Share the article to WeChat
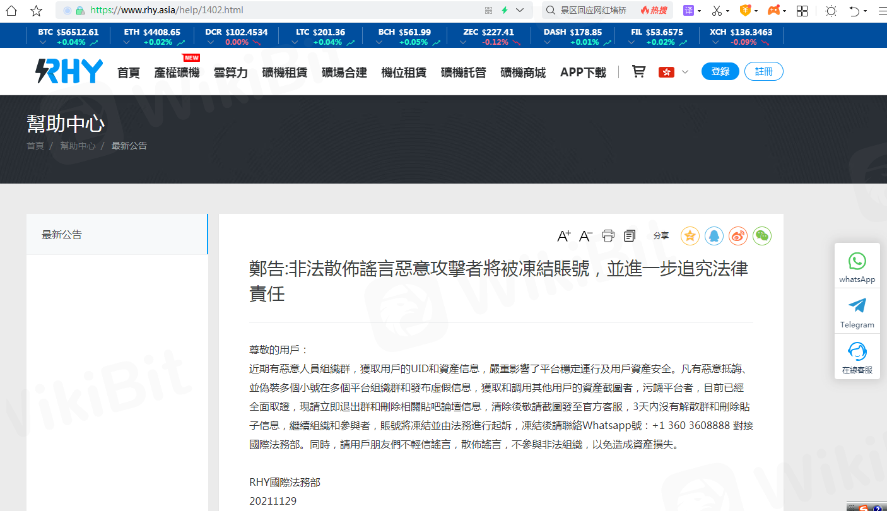The width and height of the screenshot is (887, 511). coord(762,236)
